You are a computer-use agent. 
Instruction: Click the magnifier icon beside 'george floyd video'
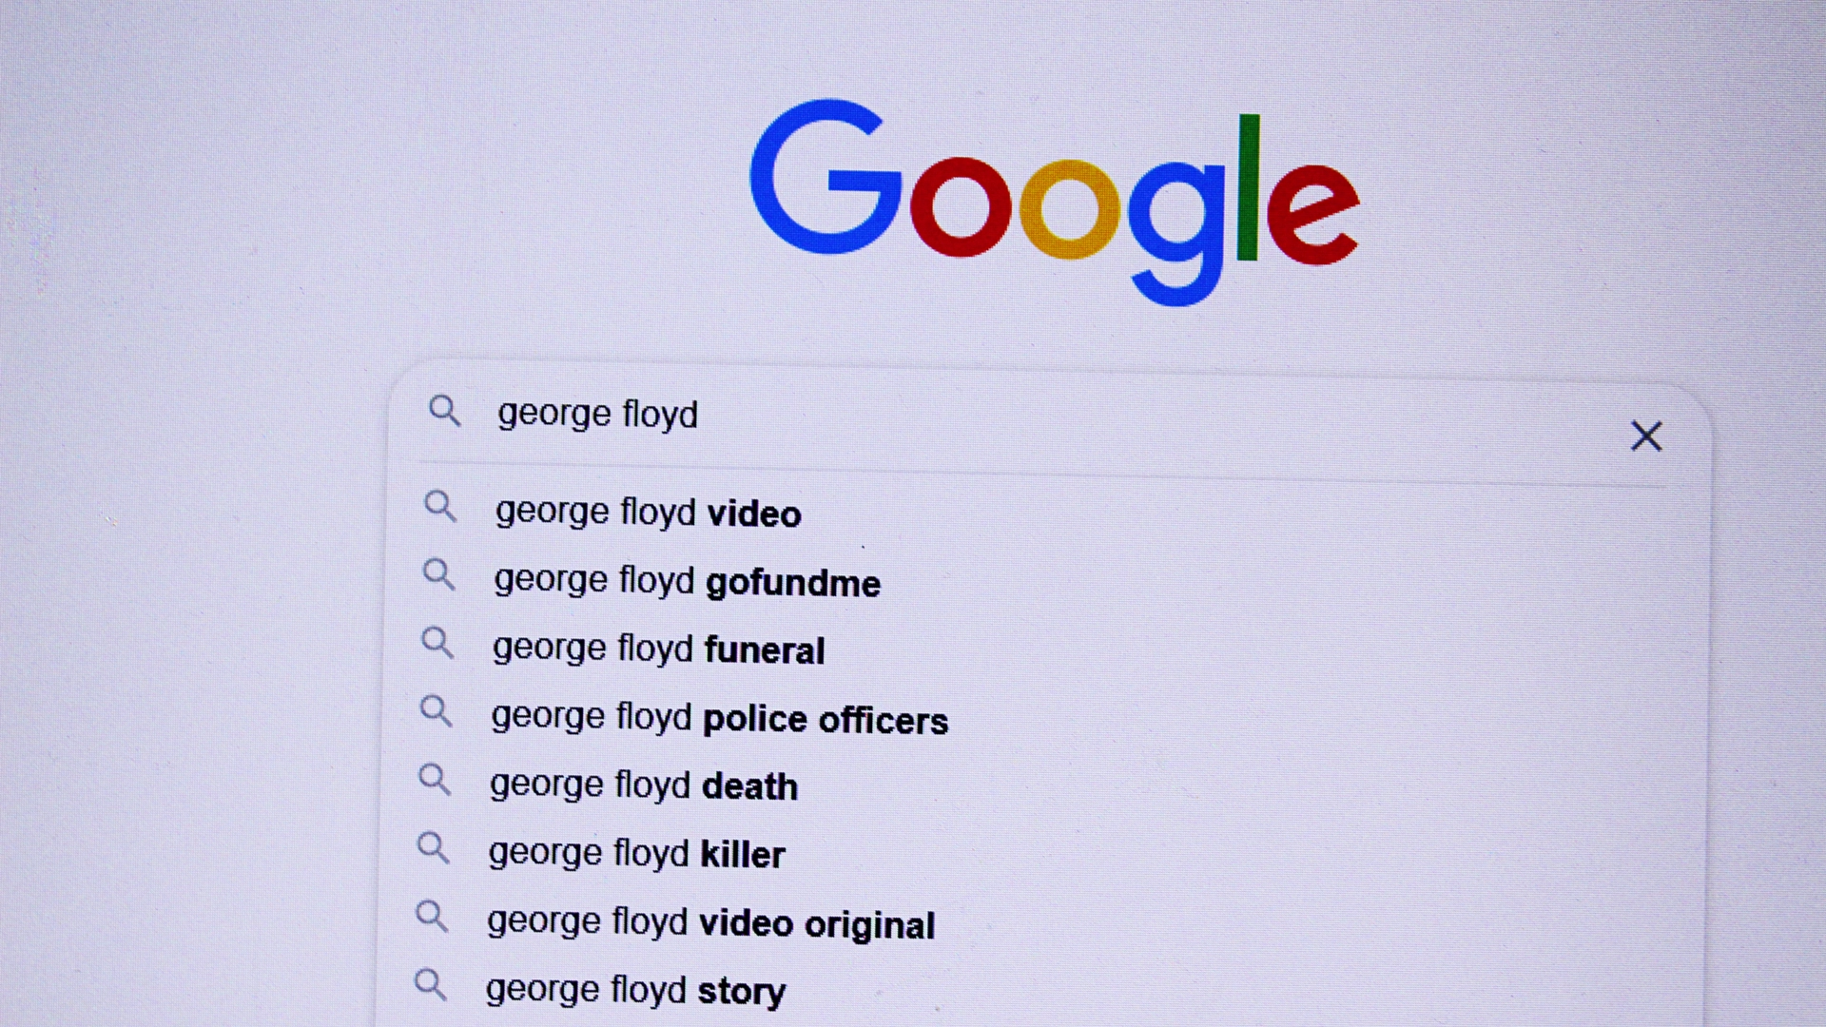(x=439, y=506)
